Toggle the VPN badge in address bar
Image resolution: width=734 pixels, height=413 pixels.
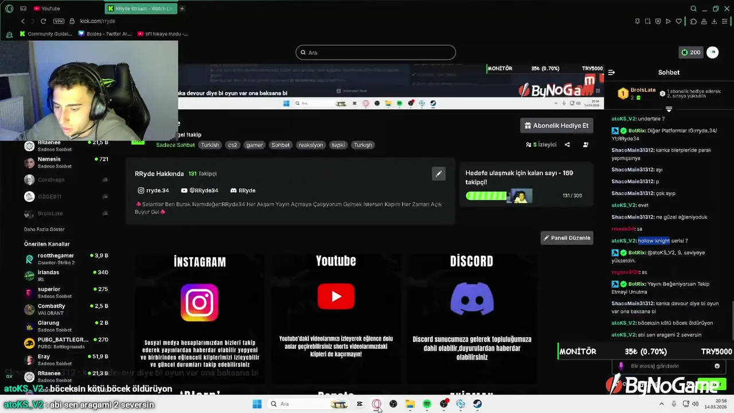(58, 21)
